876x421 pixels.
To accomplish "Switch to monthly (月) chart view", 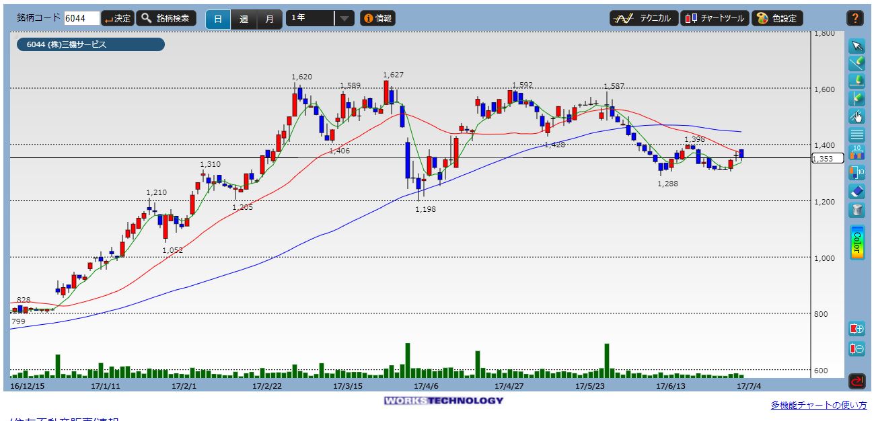I will click(269, 19).
